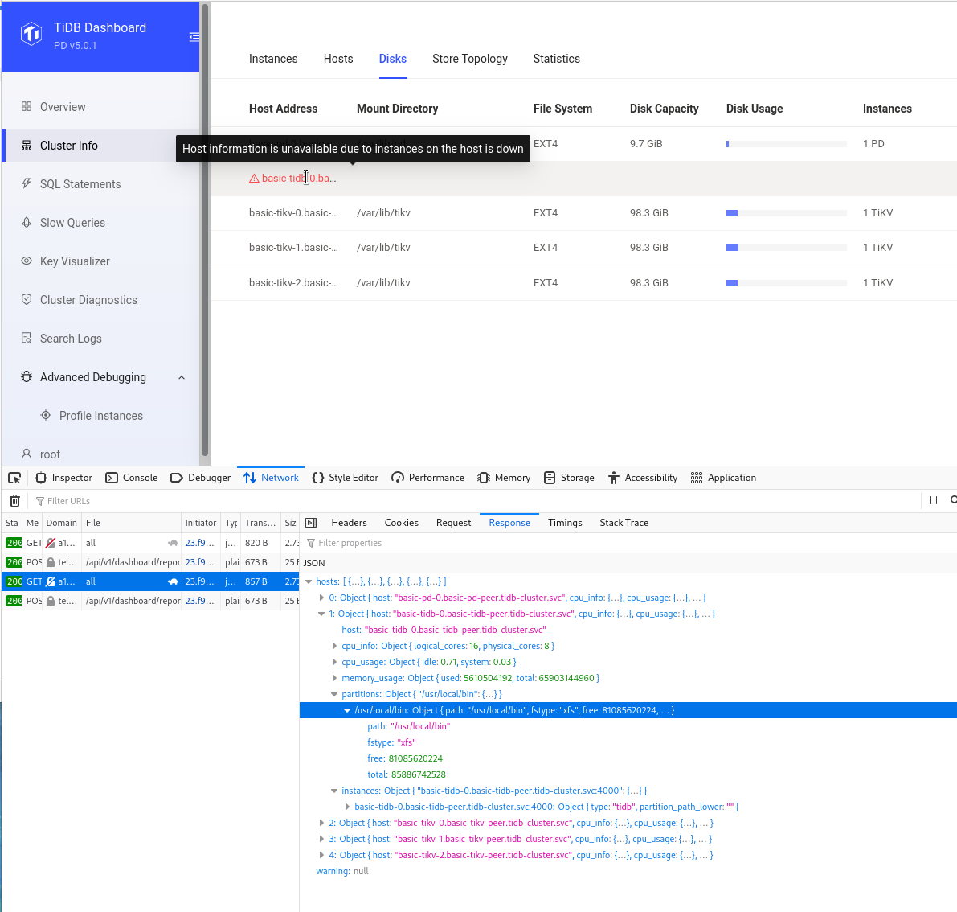The image size is (957, 912).
Task: Click the basic-tikv-2 host address cell
Action: coord(293,283)
